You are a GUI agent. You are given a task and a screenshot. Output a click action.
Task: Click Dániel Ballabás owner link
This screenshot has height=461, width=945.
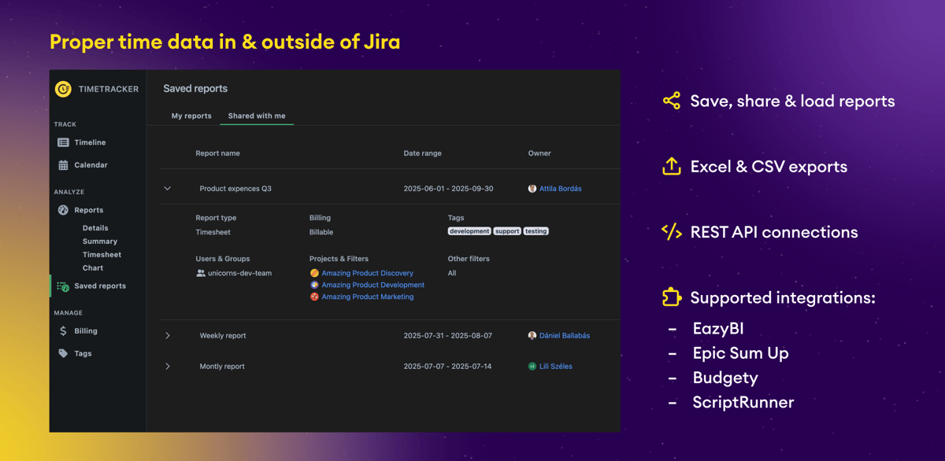564,336
